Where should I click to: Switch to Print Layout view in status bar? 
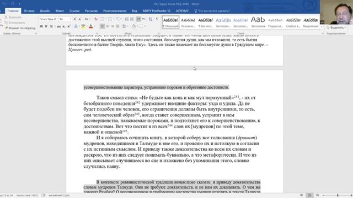(x=309, y=195)
